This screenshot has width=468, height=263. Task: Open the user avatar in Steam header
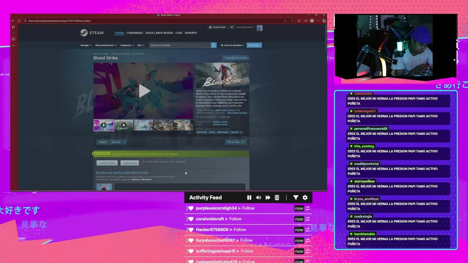pos(260,28)
